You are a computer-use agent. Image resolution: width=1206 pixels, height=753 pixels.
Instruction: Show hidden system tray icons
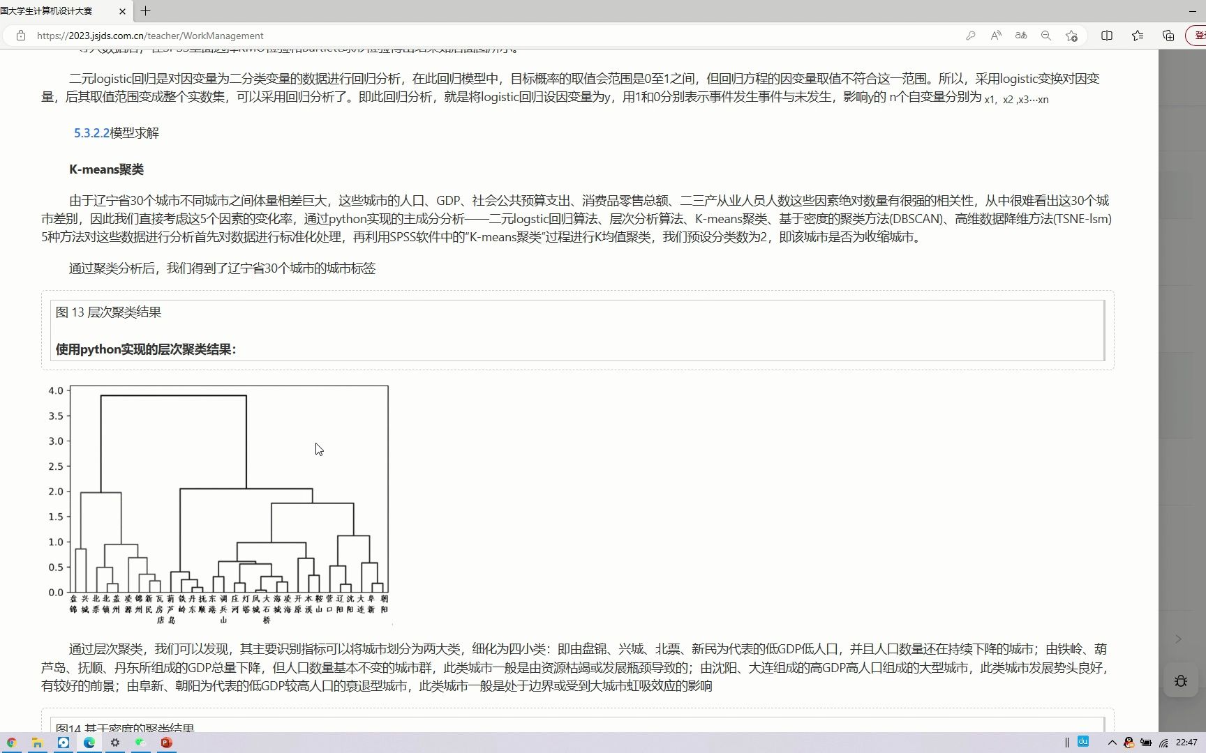(1112, 743)
